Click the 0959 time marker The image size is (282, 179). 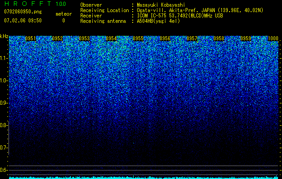246,38
